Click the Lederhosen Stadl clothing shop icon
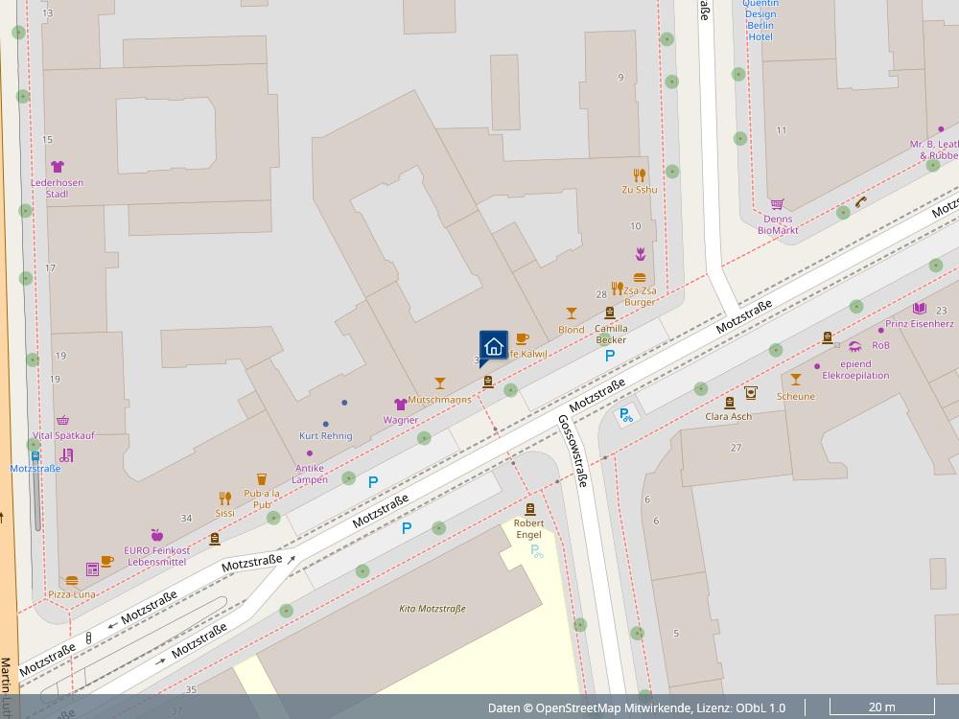This screenshot has height=719, width=959. point(58,167)
